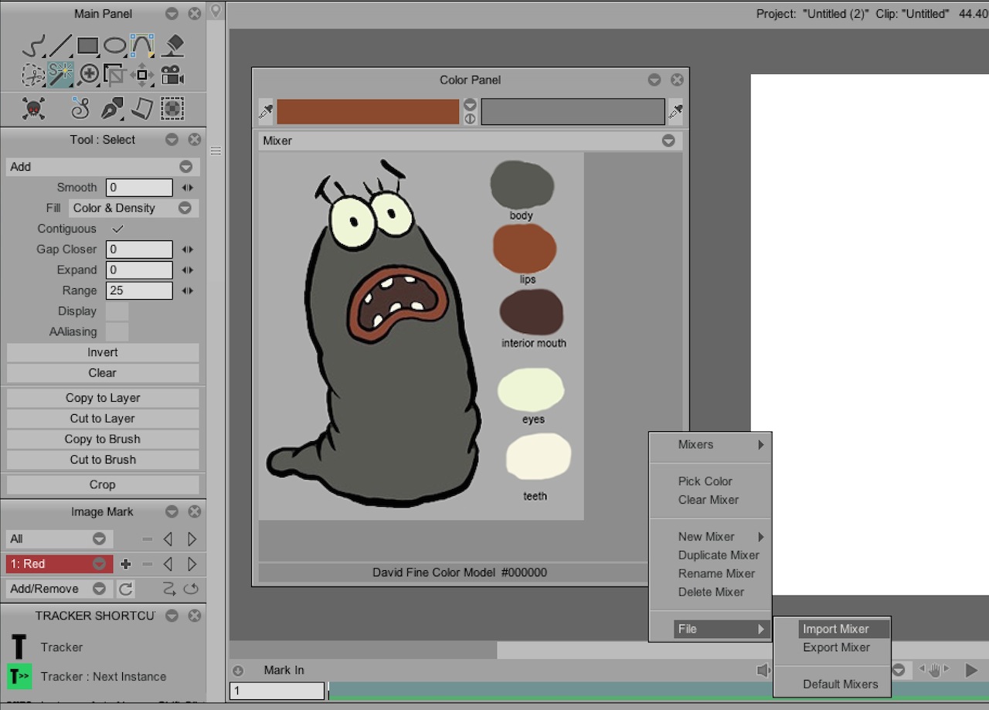Select the spiral stroke path tool
This screenshot has height=710, width=989.
click(80, 109)
